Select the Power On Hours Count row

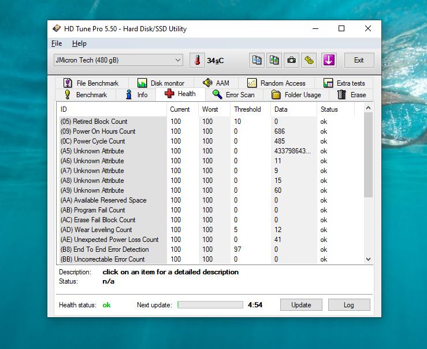[x=207, y=131]
